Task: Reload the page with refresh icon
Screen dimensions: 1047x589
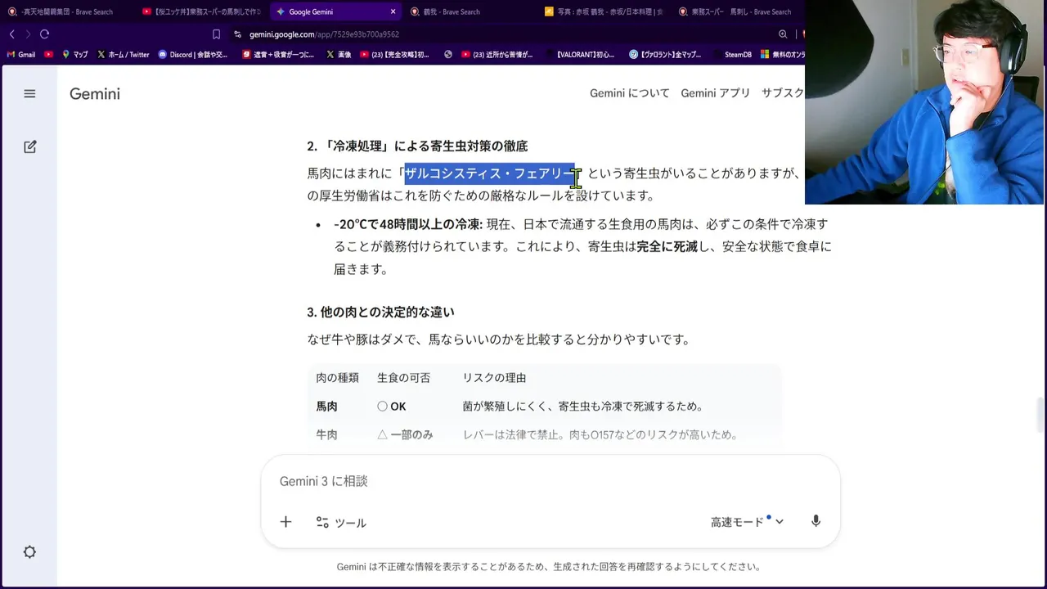Action: tap(44, 34)
